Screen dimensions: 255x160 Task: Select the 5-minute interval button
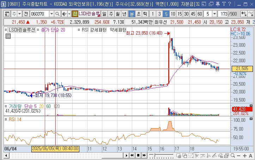166,14
